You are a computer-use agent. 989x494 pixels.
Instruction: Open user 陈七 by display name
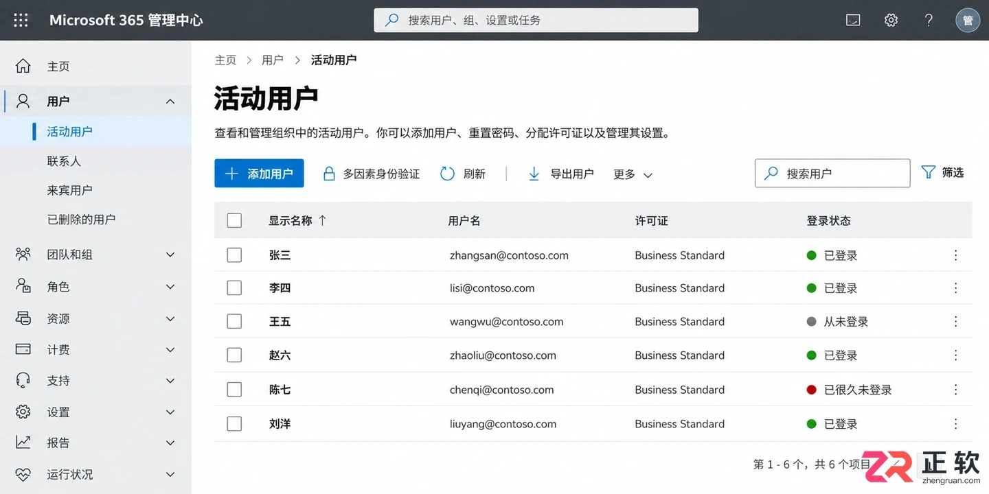[x=280, y=390]
